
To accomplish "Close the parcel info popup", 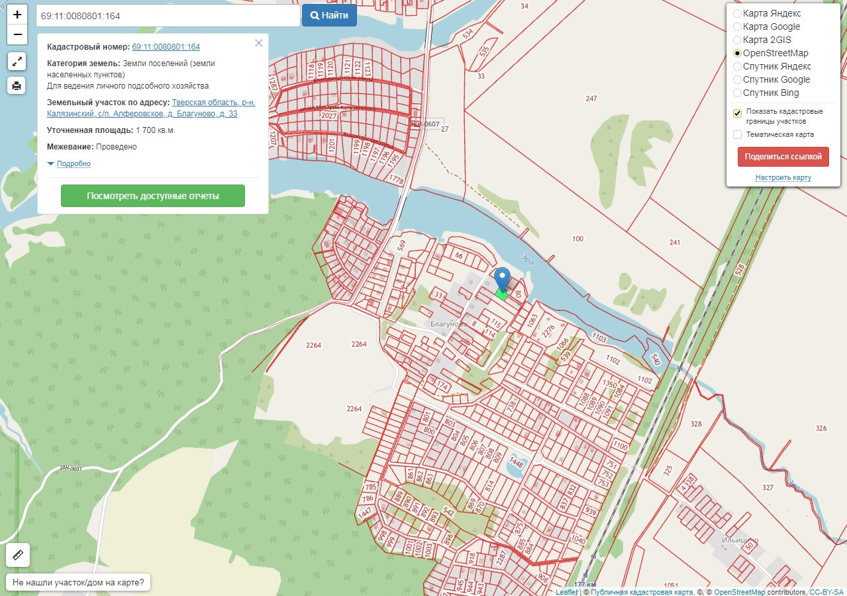I will pos(259,43).
